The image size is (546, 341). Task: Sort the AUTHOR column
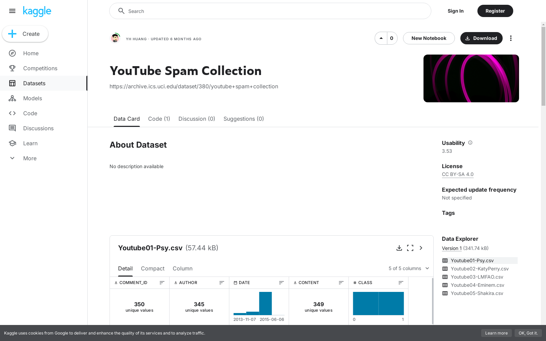[x=222, y=283]
